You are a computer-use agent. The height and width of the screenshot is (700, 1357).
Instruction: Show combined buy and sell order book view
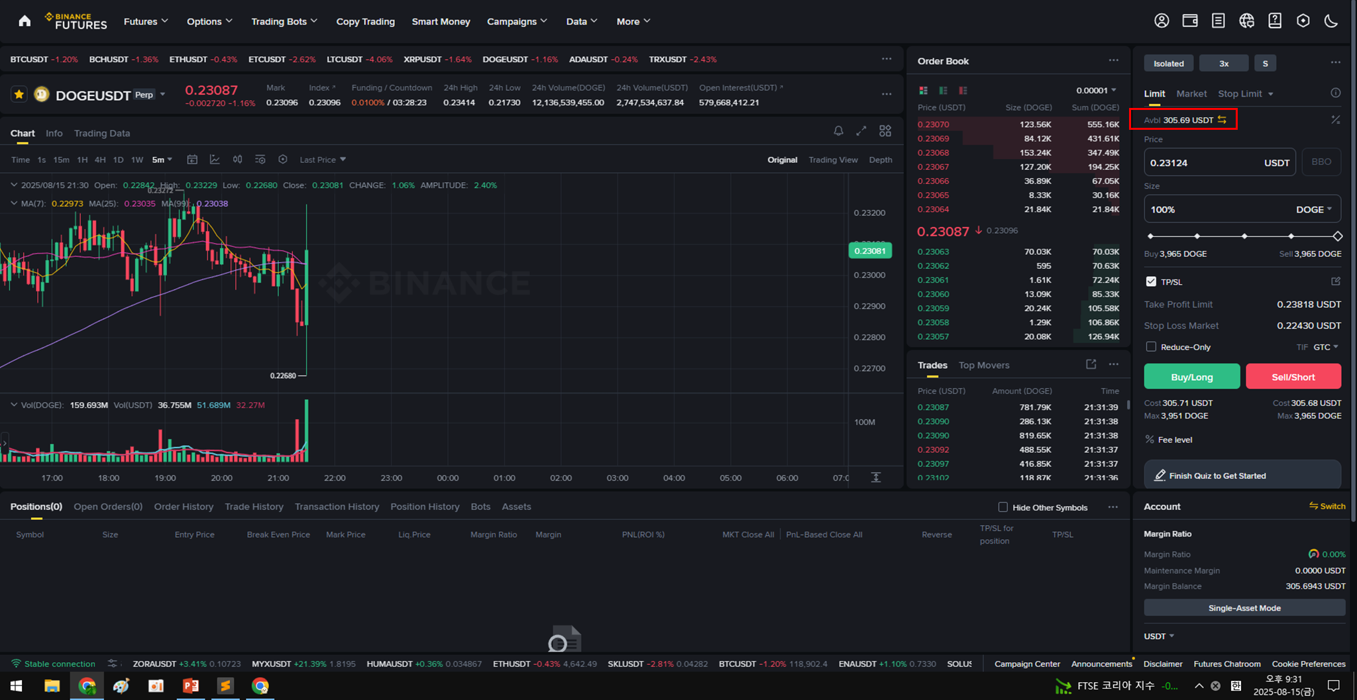[923, 90]
